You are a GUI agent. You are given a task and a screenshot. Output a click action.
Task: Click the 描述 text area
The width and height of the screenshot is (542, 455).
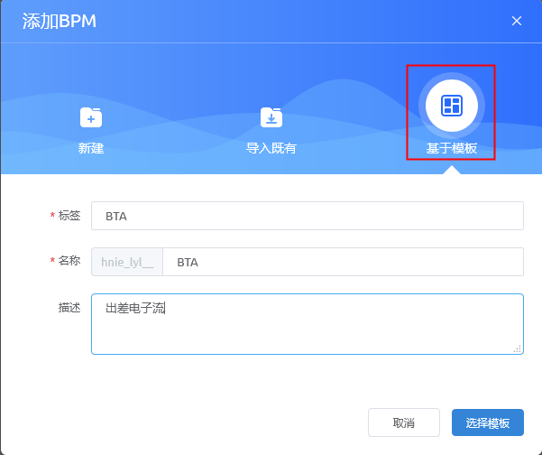coord(307,323)
